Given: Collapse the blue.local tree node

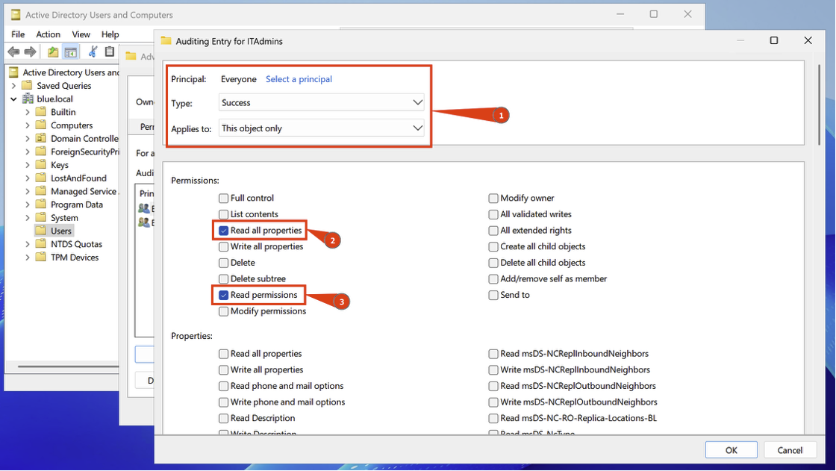Looking at the screenshot, I should [13, 99].
